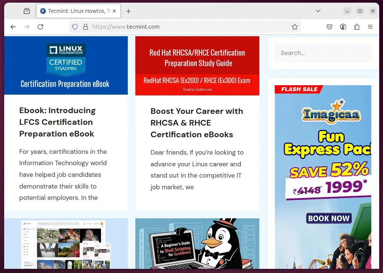Click the Linux Foundation Certified Sysadmin banner

(x=66, y=65)
